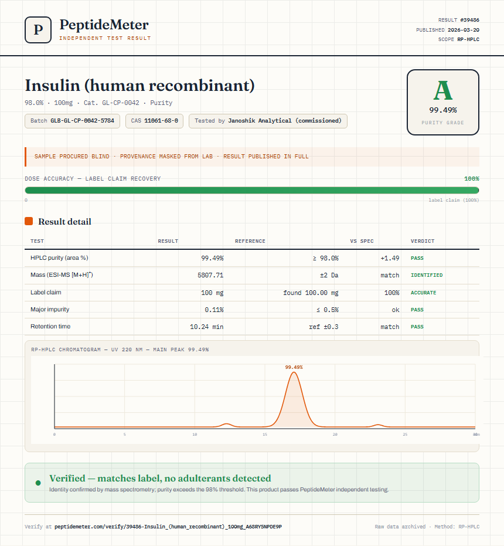Click the PeptideMeter brand name

(x=104, y=25)
